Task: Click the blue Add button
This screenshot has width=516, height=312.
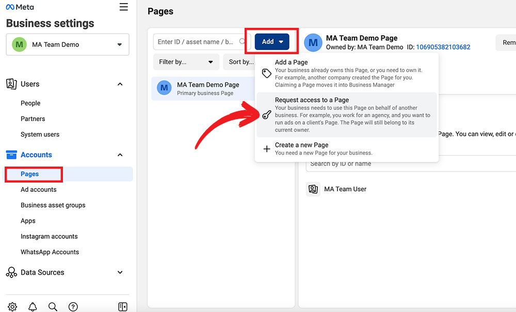Action: coord(272,42)
